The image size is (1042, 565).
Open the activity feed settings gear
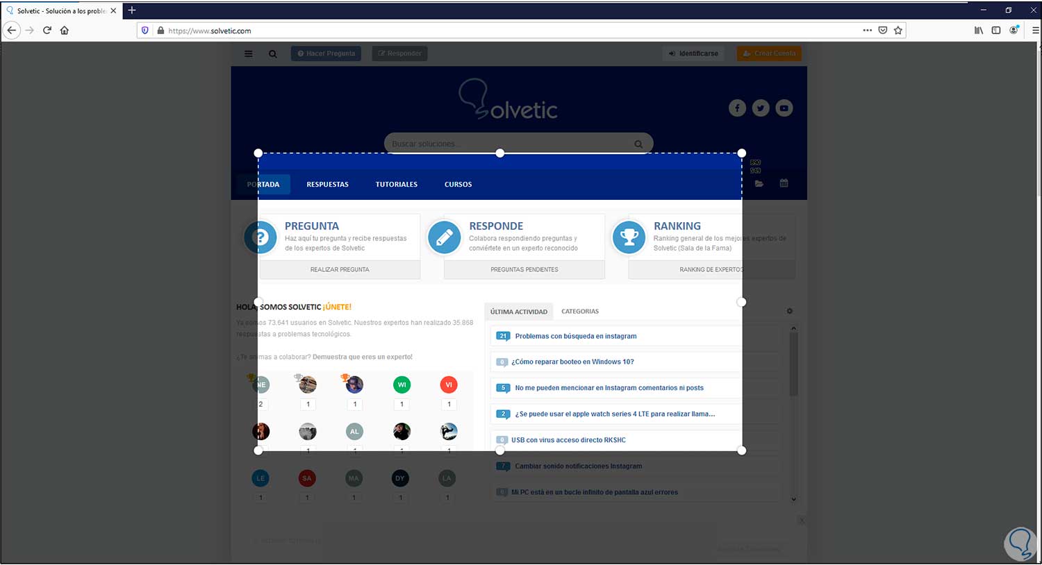[x=789, y=311]
